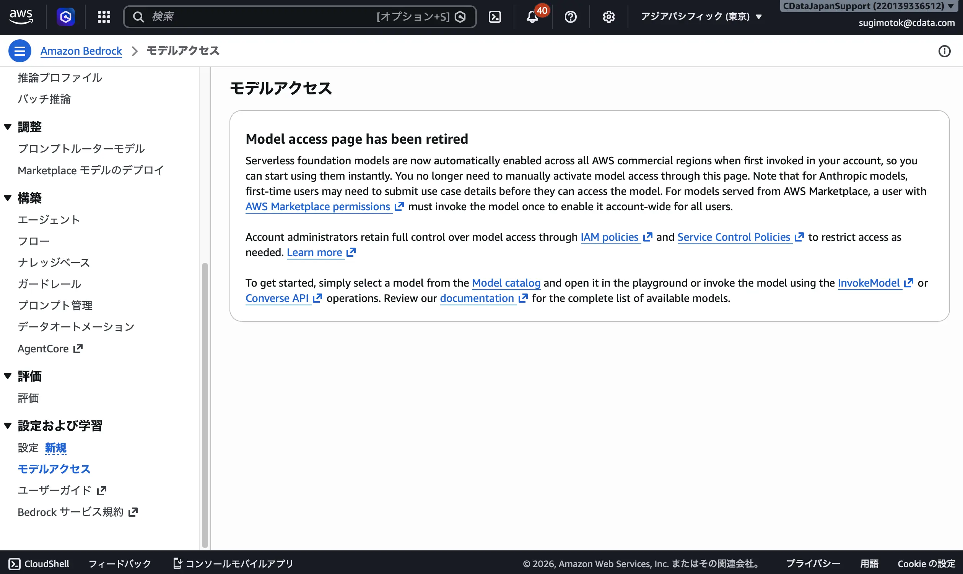Open the CDataJapanSupport account dropdown

[x=869, y=6]
